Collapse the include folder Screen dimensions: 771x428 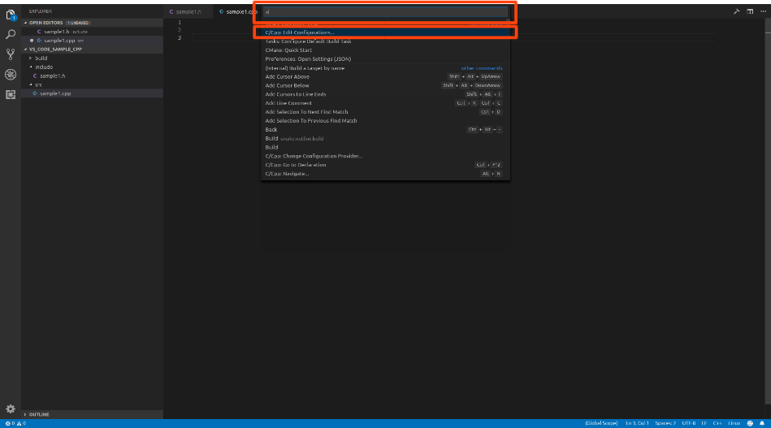31,67
